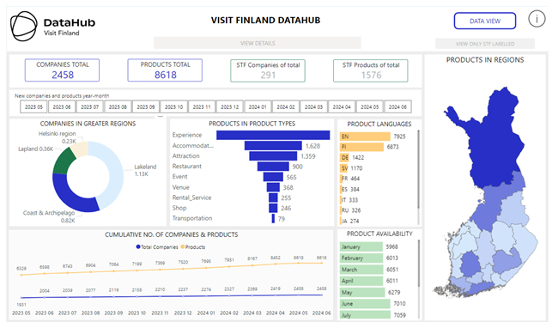
Task: Select the FI language bar 6873
Action: pyautogui.click(x=361, y=147)
